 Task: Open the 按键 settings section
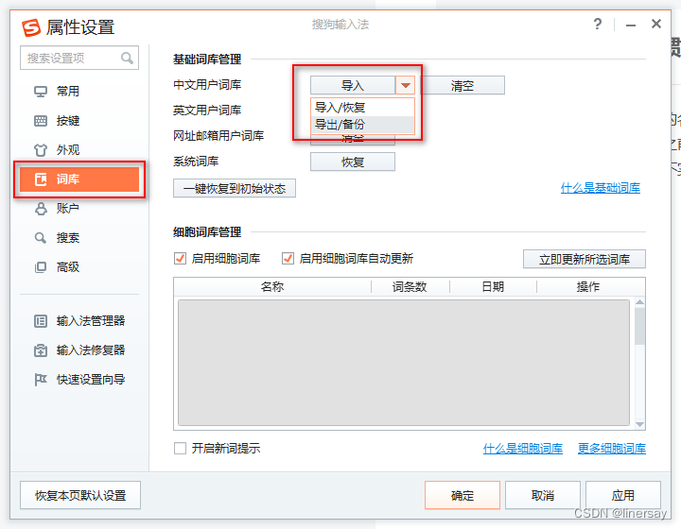(79, 121)
